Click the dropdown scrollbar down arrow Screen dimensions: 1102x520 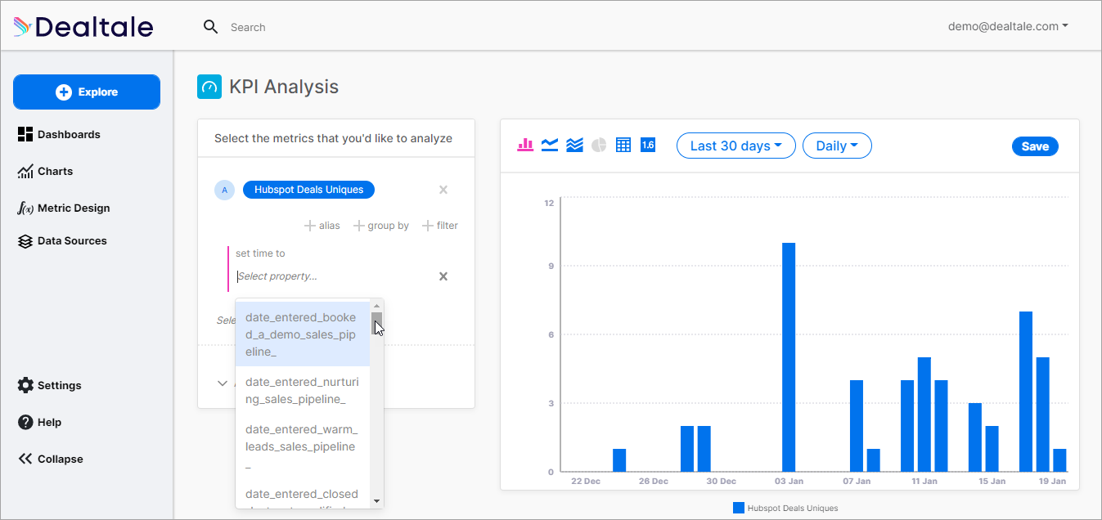pos(376,500)
